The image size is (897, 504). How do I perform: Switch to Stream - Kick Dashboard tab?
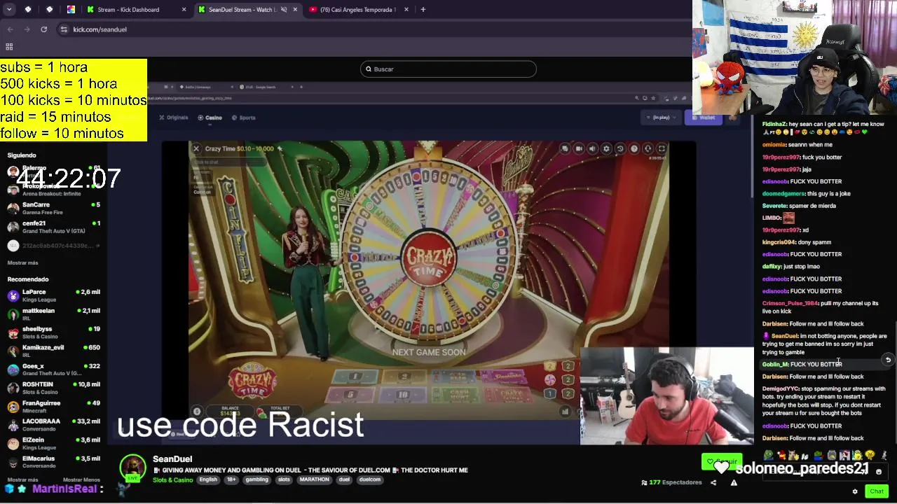[136, 10]
